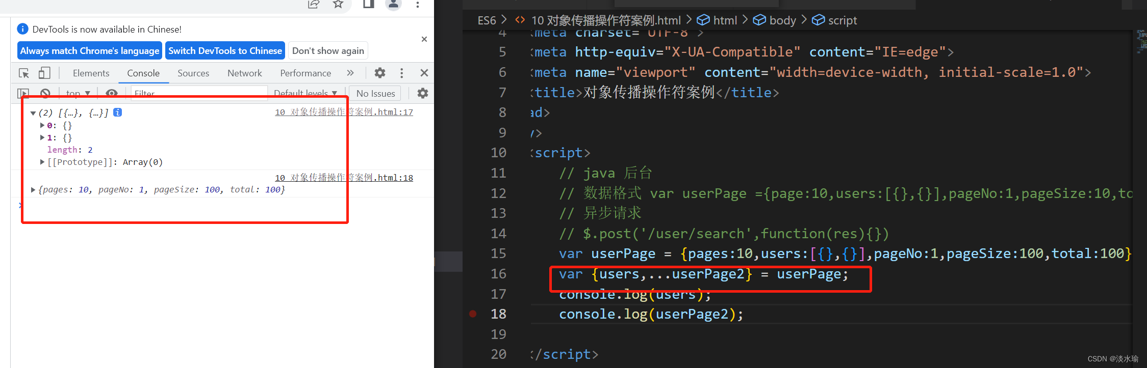Image resolution: width=1147 pixels, height=368 pixels.
Task: Open Chrome side panel icon
Action: point(368,4)
